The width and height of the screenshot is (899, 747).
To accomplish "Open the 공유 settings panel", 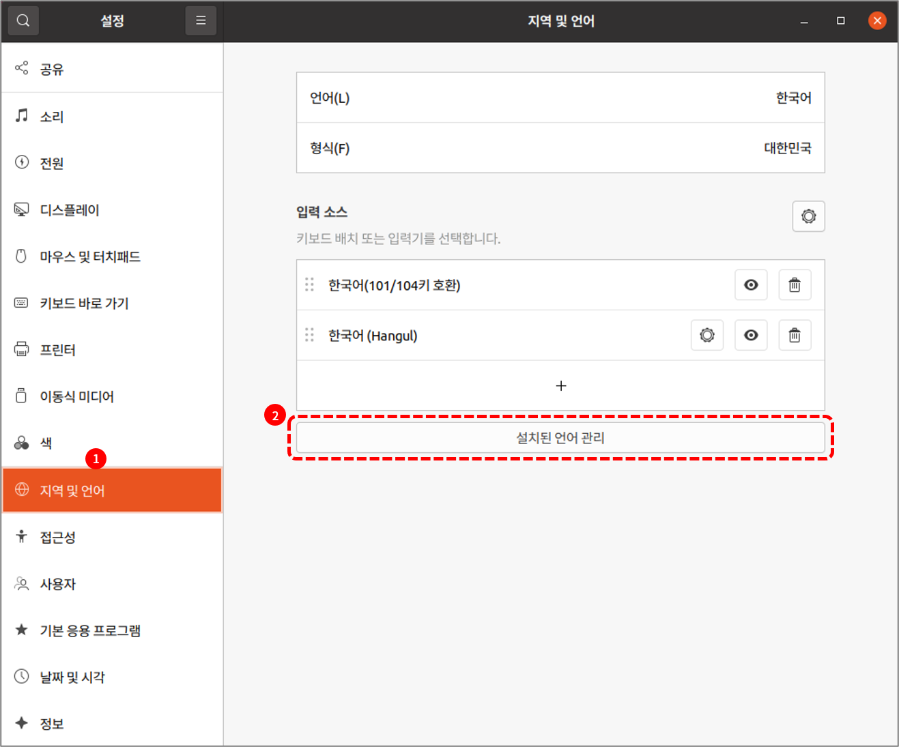I will [112, 69].
